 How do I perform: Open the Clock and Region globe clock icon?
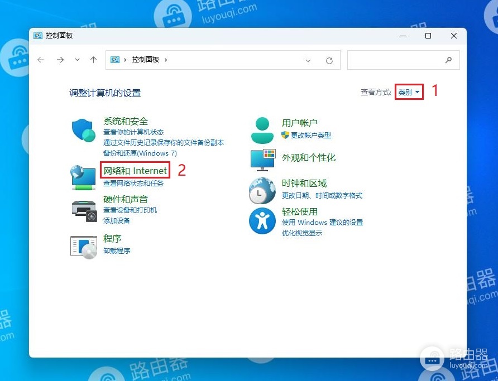(x=262, y=190)
